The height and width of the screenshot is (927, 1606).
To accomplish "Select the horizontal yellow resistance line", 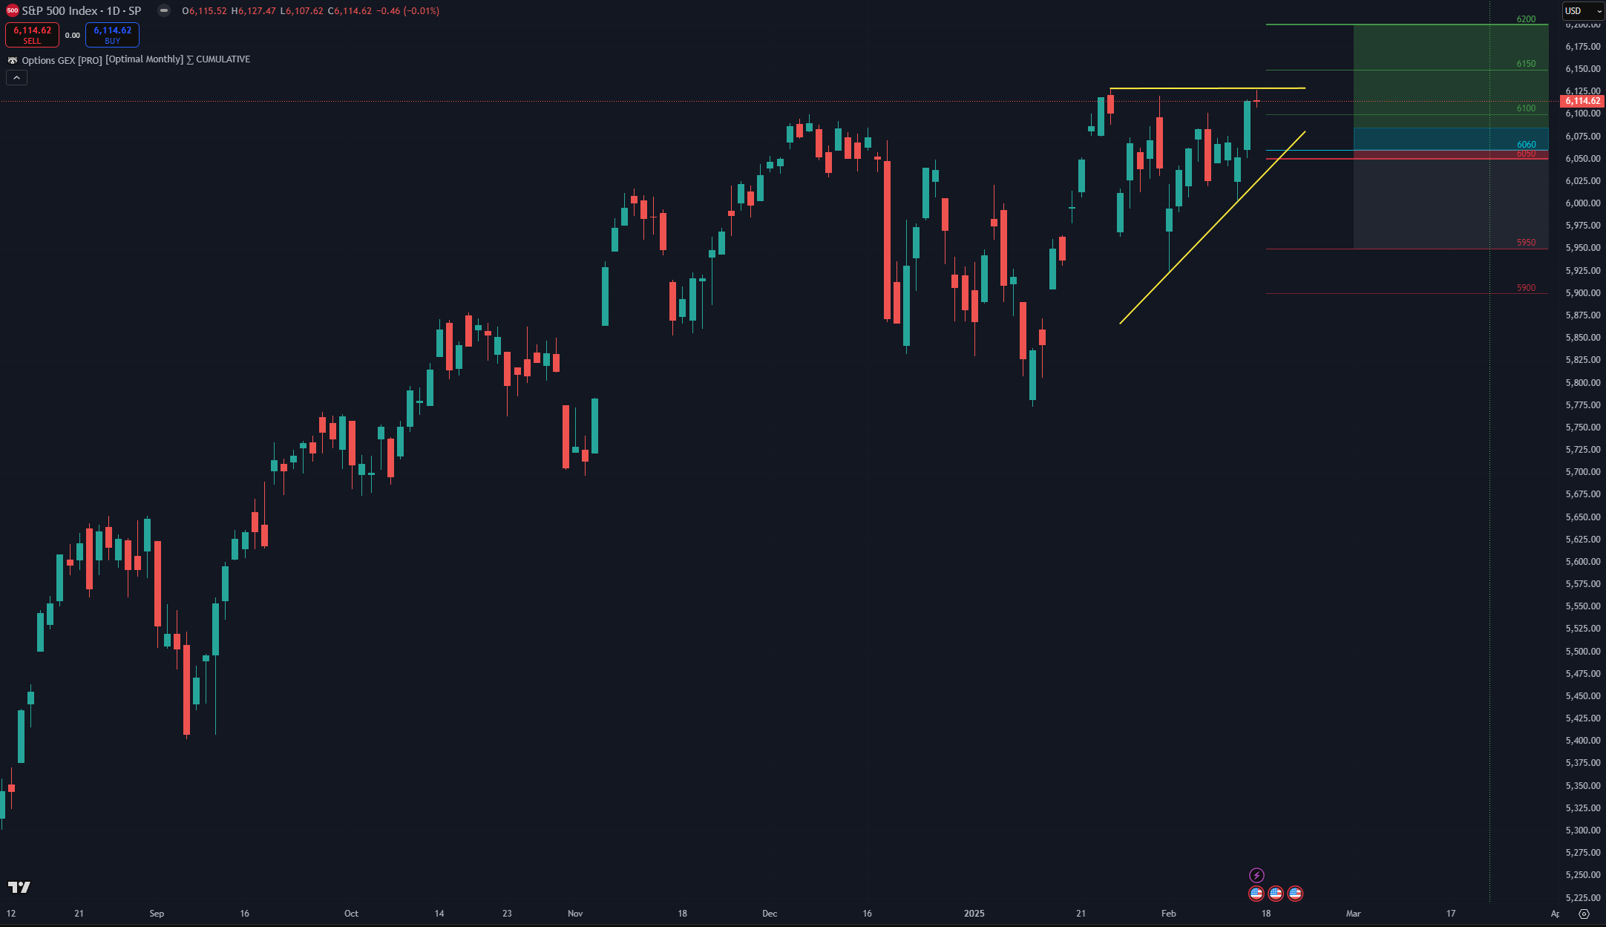I will [x=1202, y=88].
